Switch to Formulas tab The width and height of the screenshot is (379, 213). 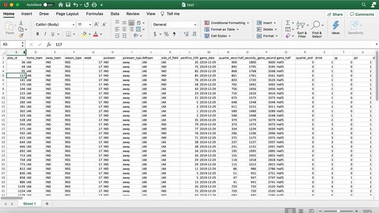[x=95, y=14]
